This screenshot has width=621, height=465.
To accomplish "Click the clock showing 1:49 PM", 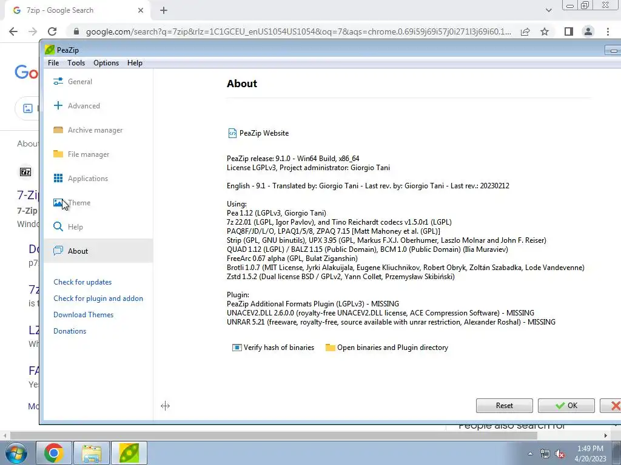I will pos(590,449).
